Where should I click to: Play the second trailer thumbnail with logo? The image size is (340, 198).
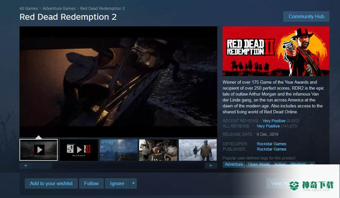coord(79,150)
